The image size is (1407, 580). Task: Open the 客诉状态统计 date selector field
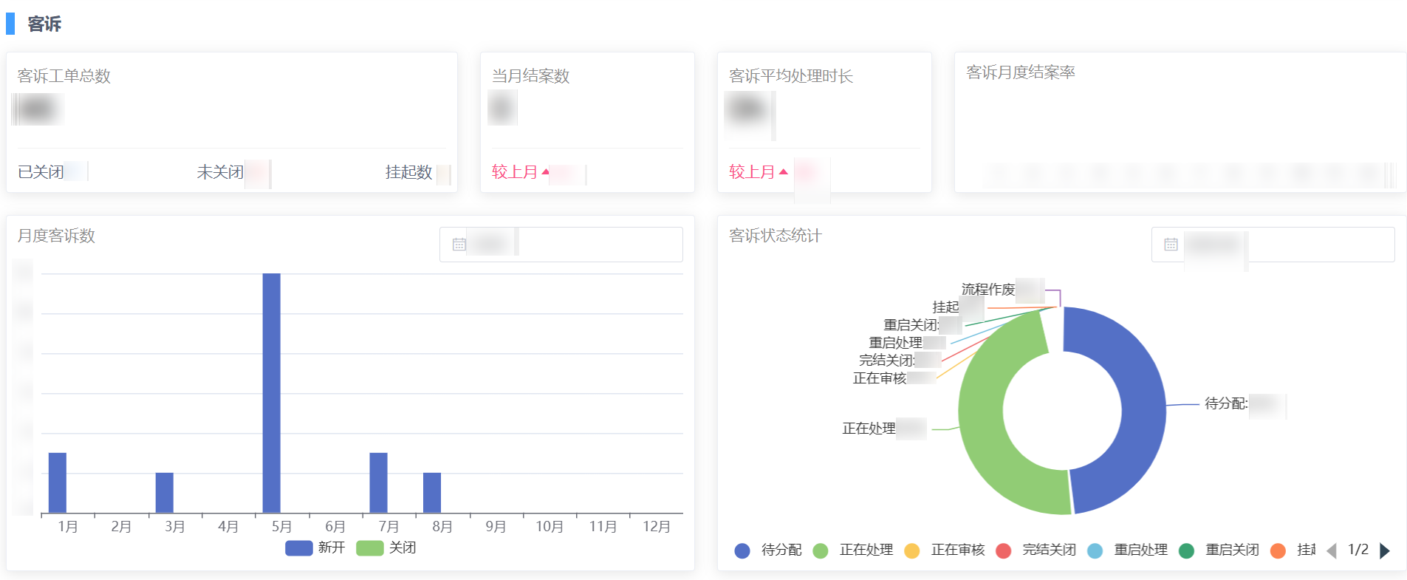coord(1273,245)
